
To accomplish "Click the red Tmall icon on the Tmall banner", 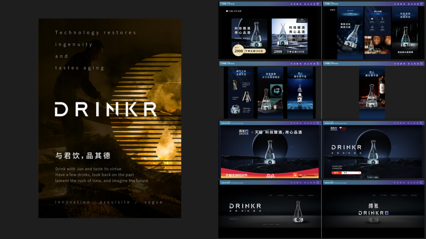I will 300,175.
